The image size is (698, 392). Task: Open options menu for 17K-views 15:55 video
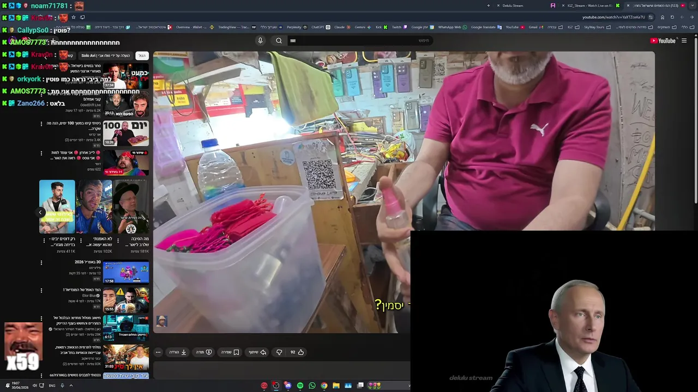(x=41, y=291)
